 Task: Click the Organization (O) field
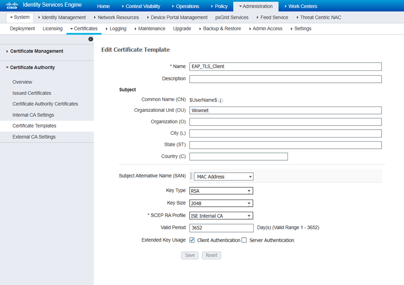pyautogui.click(x=285, y=122)
